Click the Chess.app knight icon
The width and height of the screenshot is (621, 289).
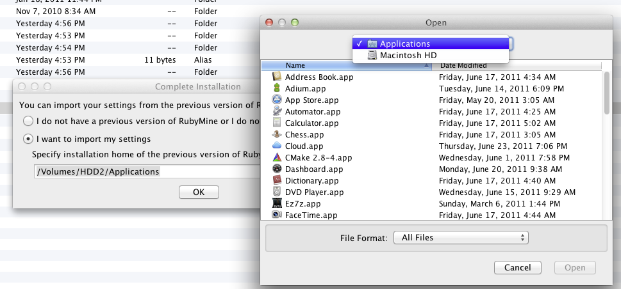click(277, 134)
